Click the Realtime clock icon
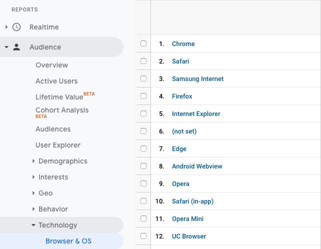 (16, 27)
